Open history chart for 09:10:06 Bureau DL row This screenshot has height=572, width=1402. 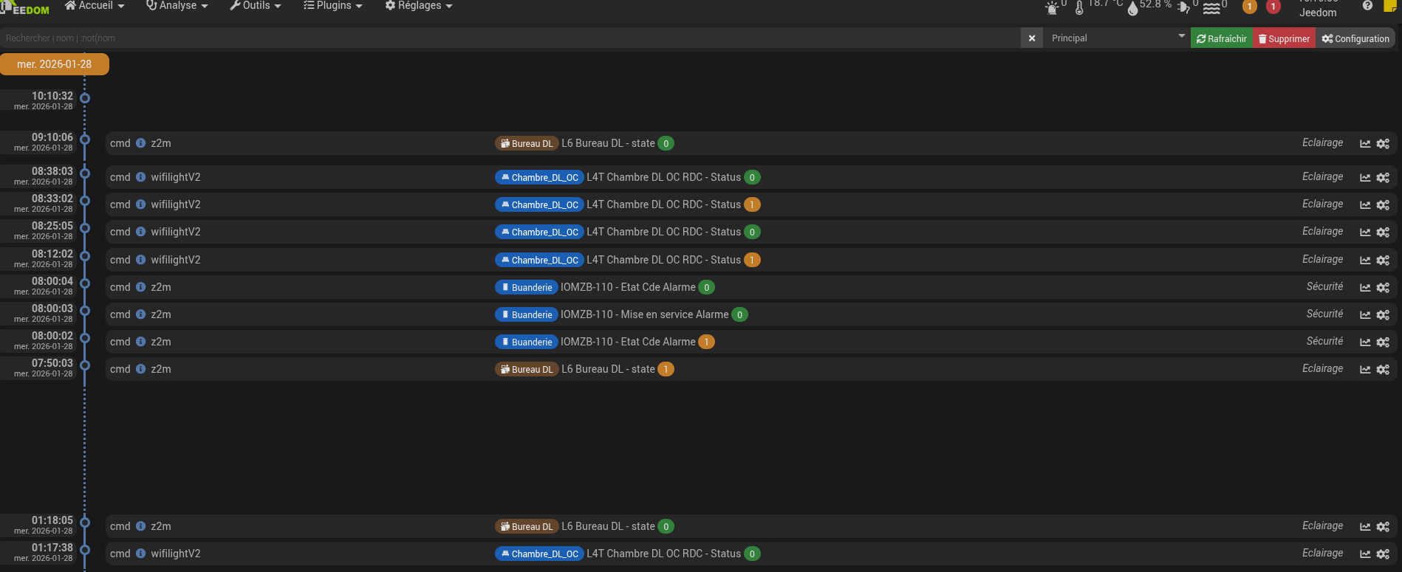click(x=1365, y=144)
